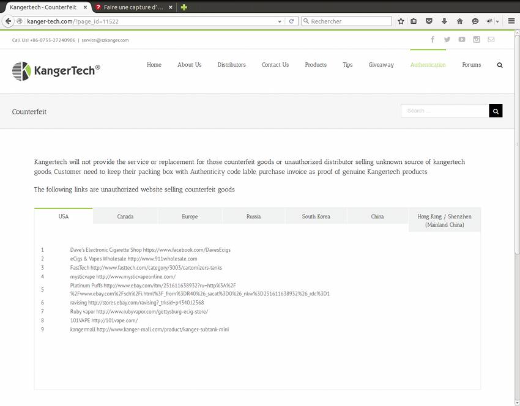Select the Europe tab
Screen dimensions: 520x406
(190, 216)
